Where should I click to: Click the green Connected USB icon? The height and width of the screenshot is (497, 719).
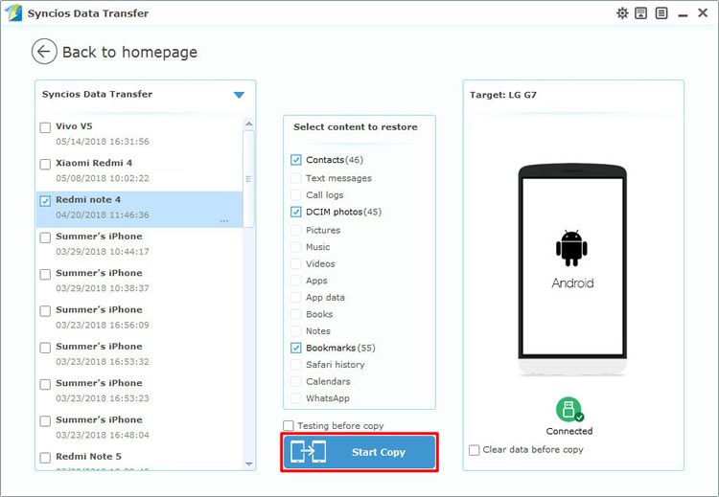pyautogui.click(x=569, y=409)
